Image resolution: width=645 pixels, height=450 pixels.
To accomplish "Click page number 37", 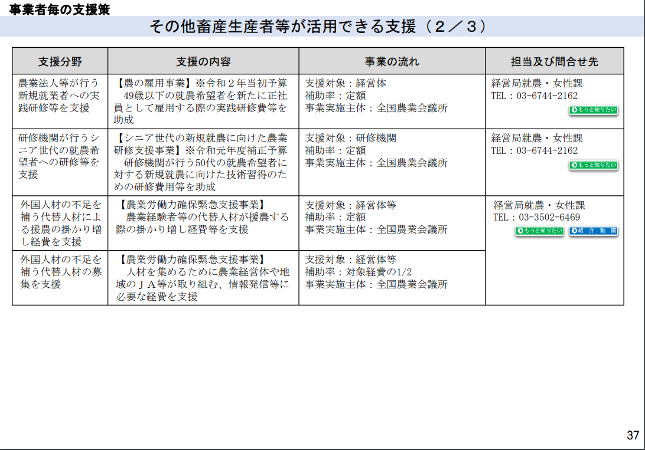I will tap(633, 435).
